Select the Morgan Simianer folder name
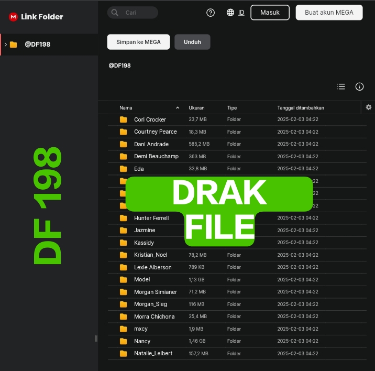 156,292
